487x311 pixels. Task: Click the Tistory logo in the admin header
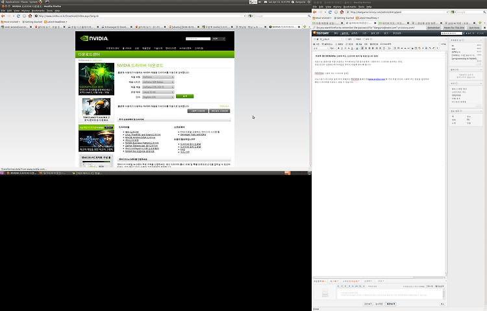pos(321,33)
